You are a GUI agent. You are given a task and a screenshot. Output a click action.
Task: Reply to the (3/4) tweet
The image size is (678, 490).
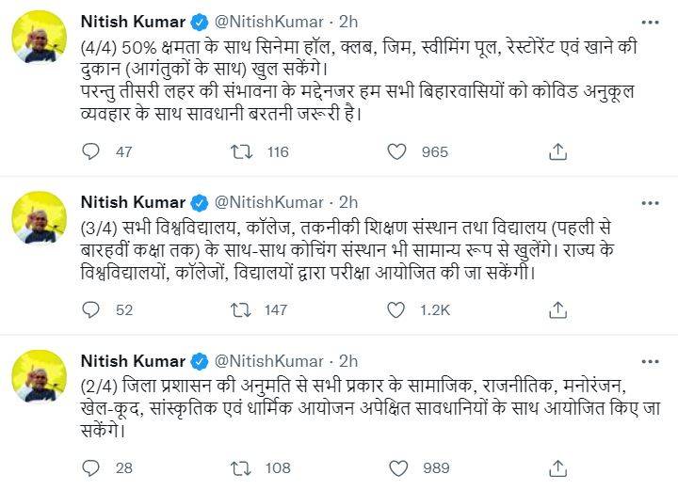91,309
